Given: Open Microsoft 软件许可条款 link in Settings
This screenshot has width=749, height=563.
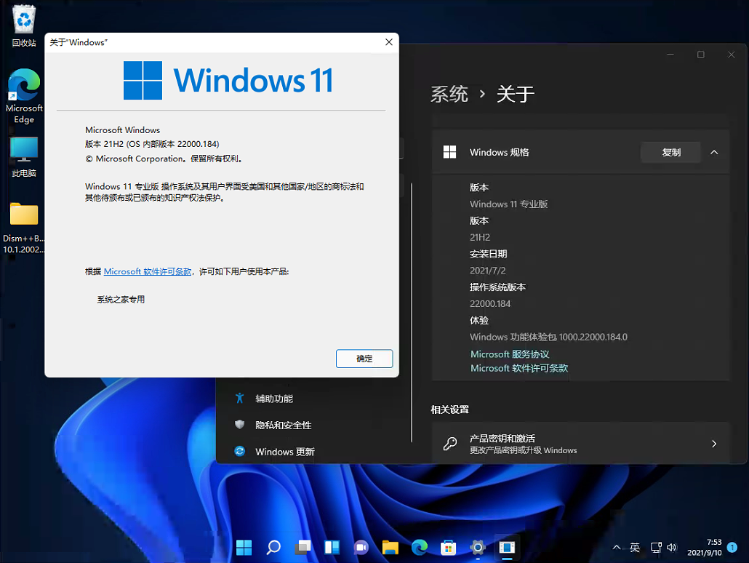Looking at the screenshot, I should coord(519,369).
